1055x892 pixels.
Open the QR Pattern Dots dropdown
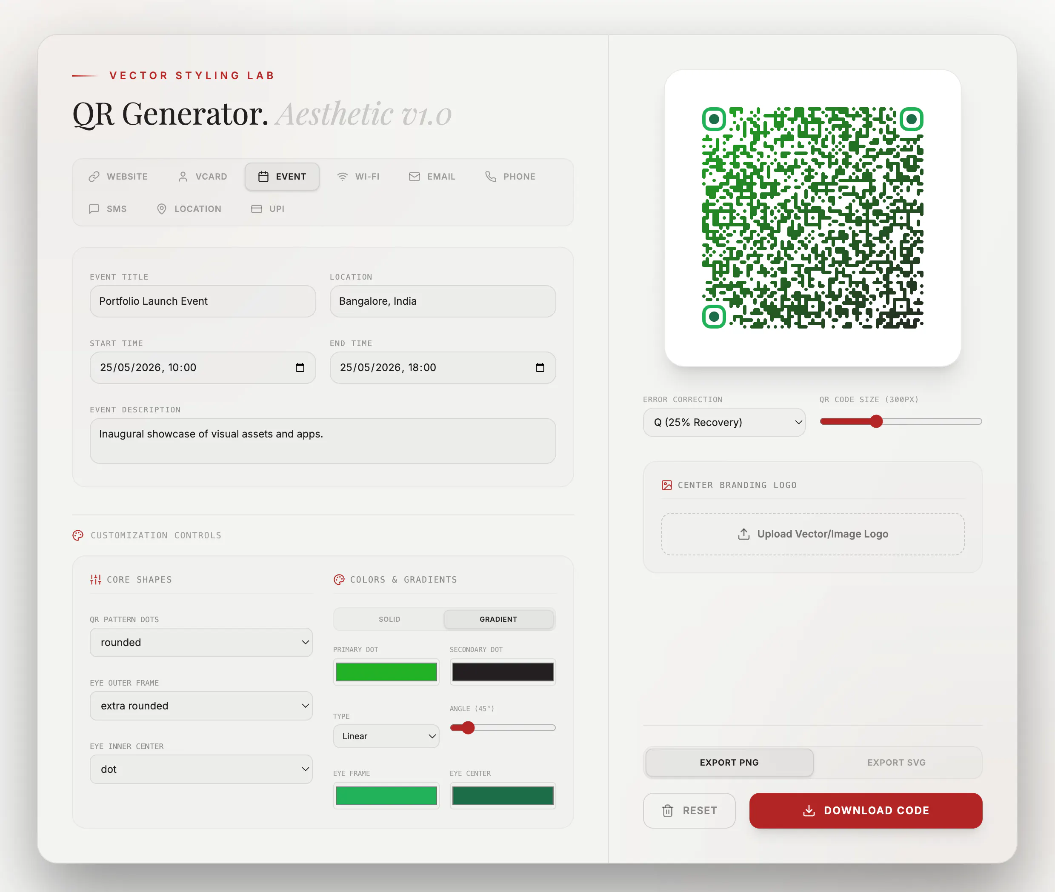click(x=201, y=642)
